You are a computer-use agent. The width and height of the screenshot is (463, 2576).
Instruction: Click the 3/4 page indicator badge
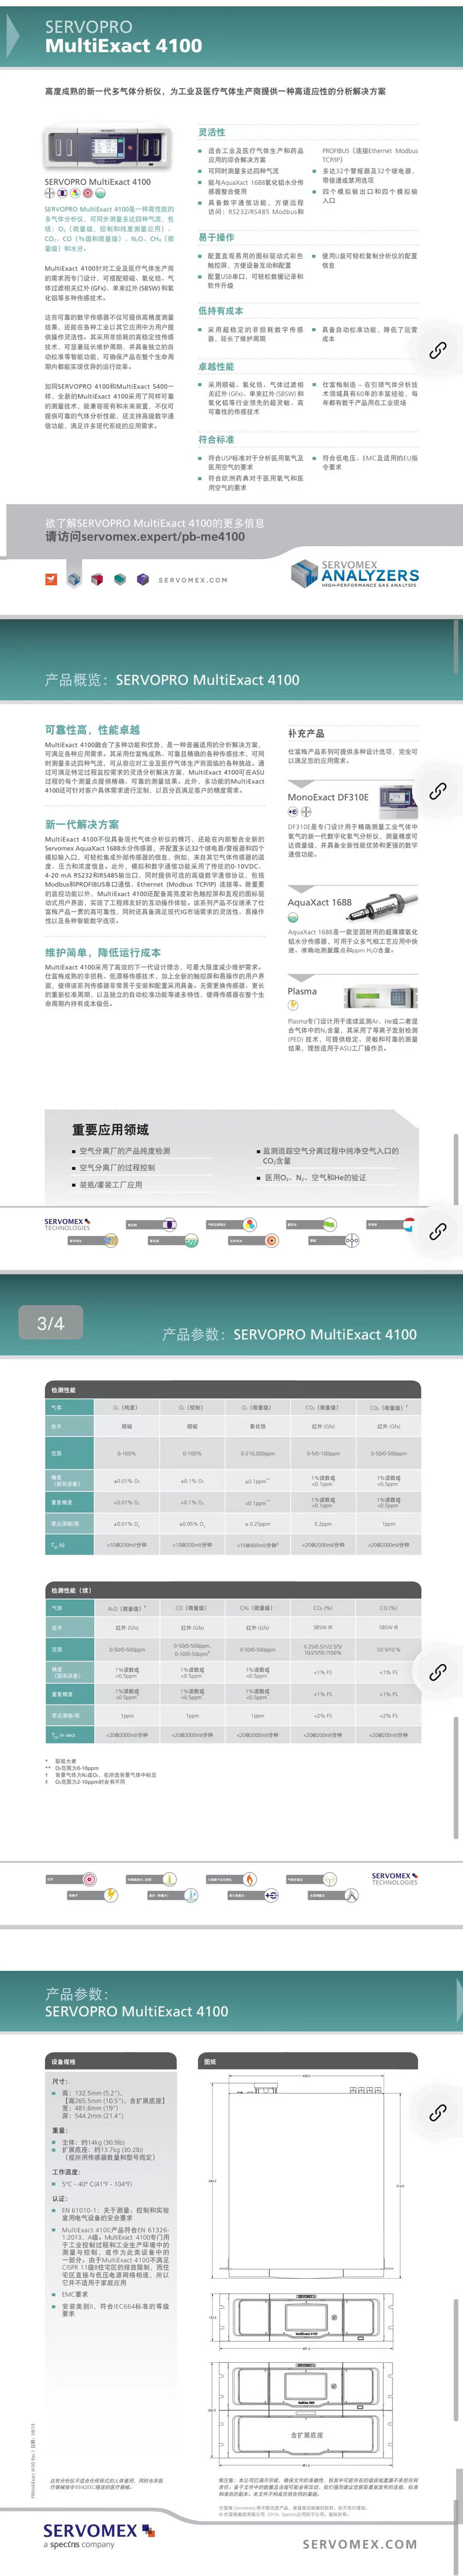tap(50, 1323)
